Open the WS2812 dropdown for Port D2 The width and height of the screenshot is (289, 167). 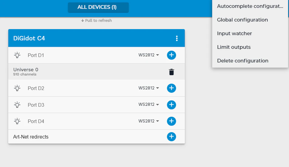[x=148, y=88]
